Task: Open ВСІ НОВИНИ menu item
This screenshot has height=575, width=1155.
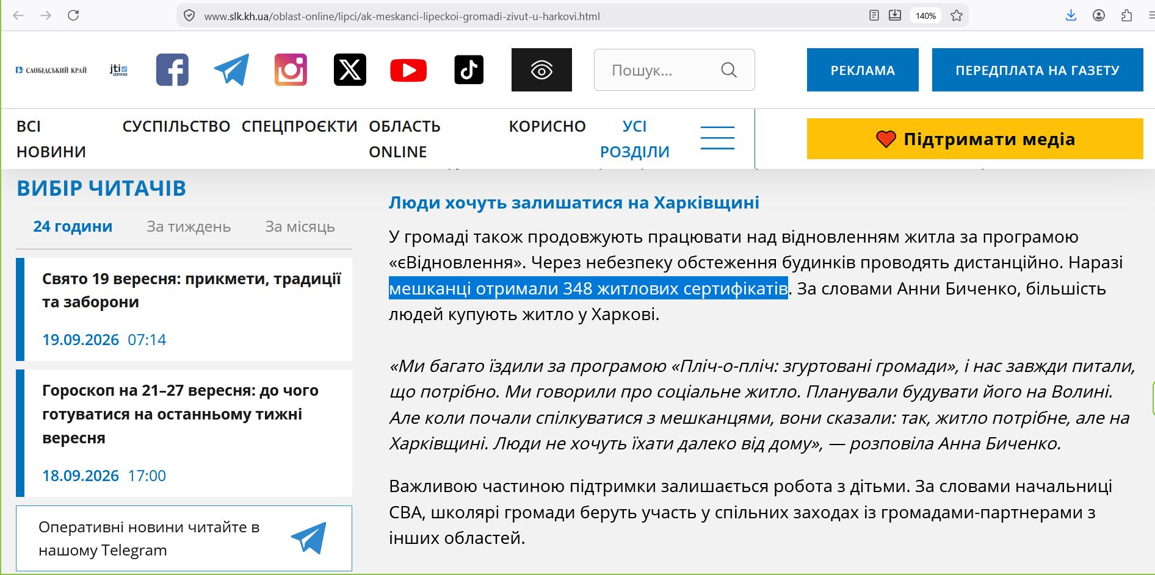Action: (x=51, y=139)
